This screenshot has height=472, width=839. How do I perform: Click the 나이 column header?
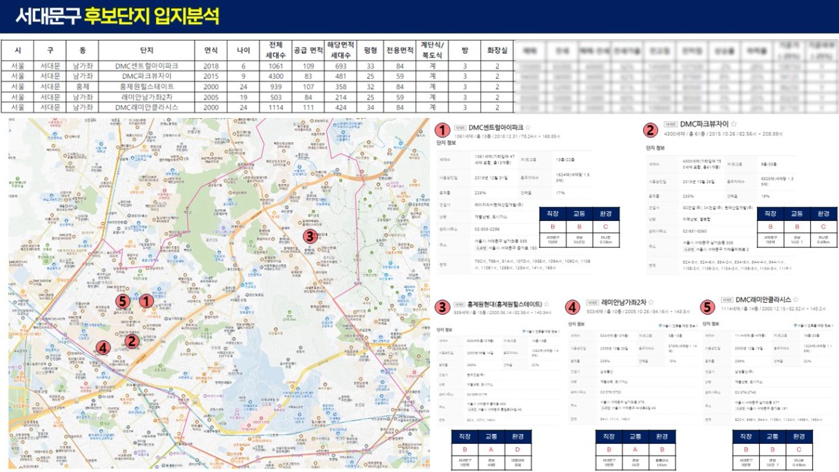(244, 50)
